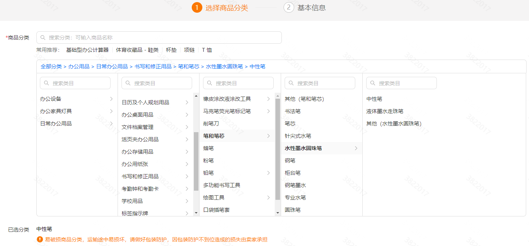Click the orange warning icon below selected category
The height and width of the screenshot is (246, 529).
pos(40,239)
